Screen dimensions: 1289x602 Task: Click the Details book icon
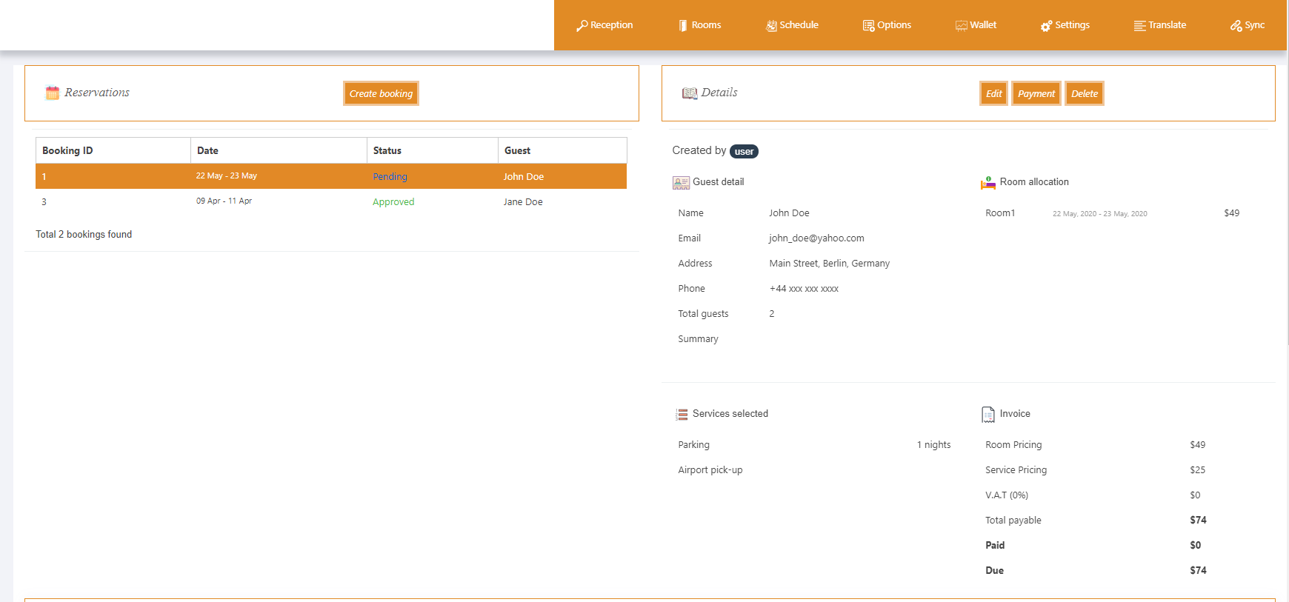coord(690,93)
